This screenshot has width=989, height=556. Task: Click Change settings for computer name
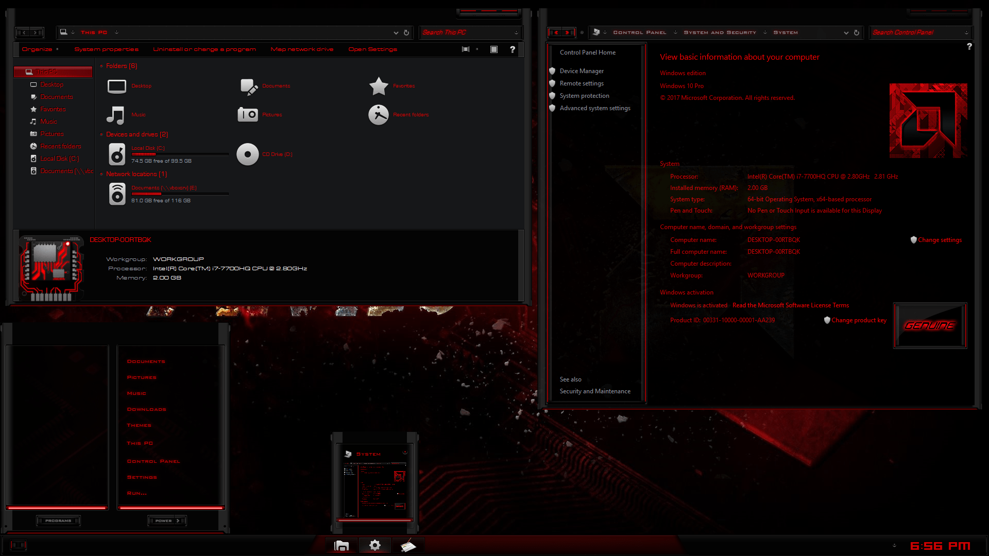[x=940, y=239]
